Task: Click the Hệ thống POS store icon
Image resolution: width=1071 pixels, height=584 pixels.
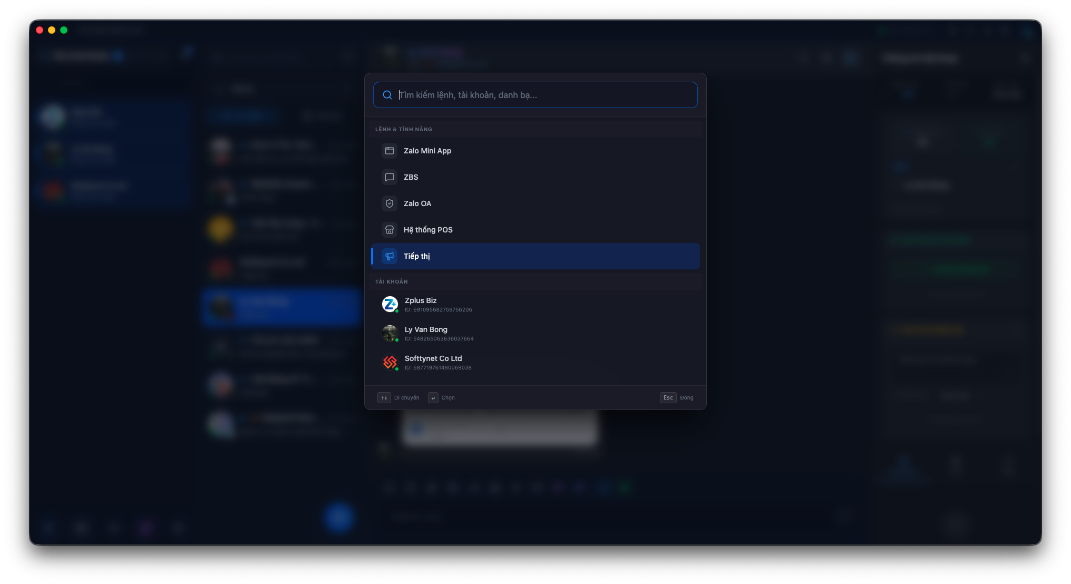Action: [x=390, y=230]
